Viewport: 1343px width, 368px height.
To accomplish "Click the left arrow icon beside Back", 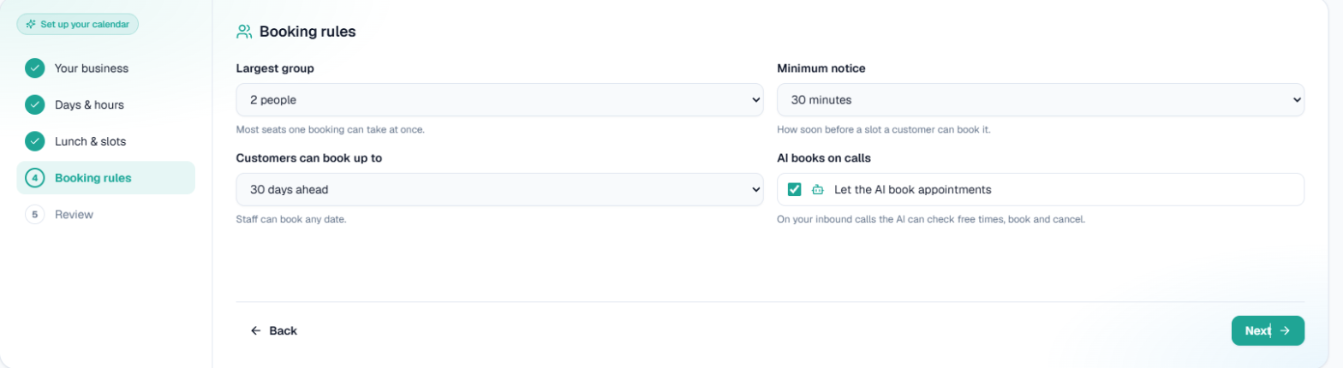I will (255, 330).
